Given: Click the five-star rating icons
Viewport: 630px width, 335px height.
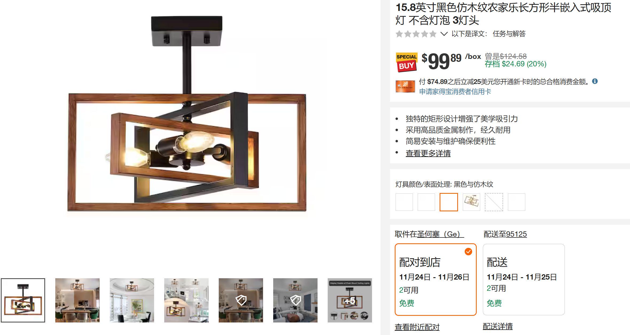Looking at the screenshot, I should (x=416, y=34).
